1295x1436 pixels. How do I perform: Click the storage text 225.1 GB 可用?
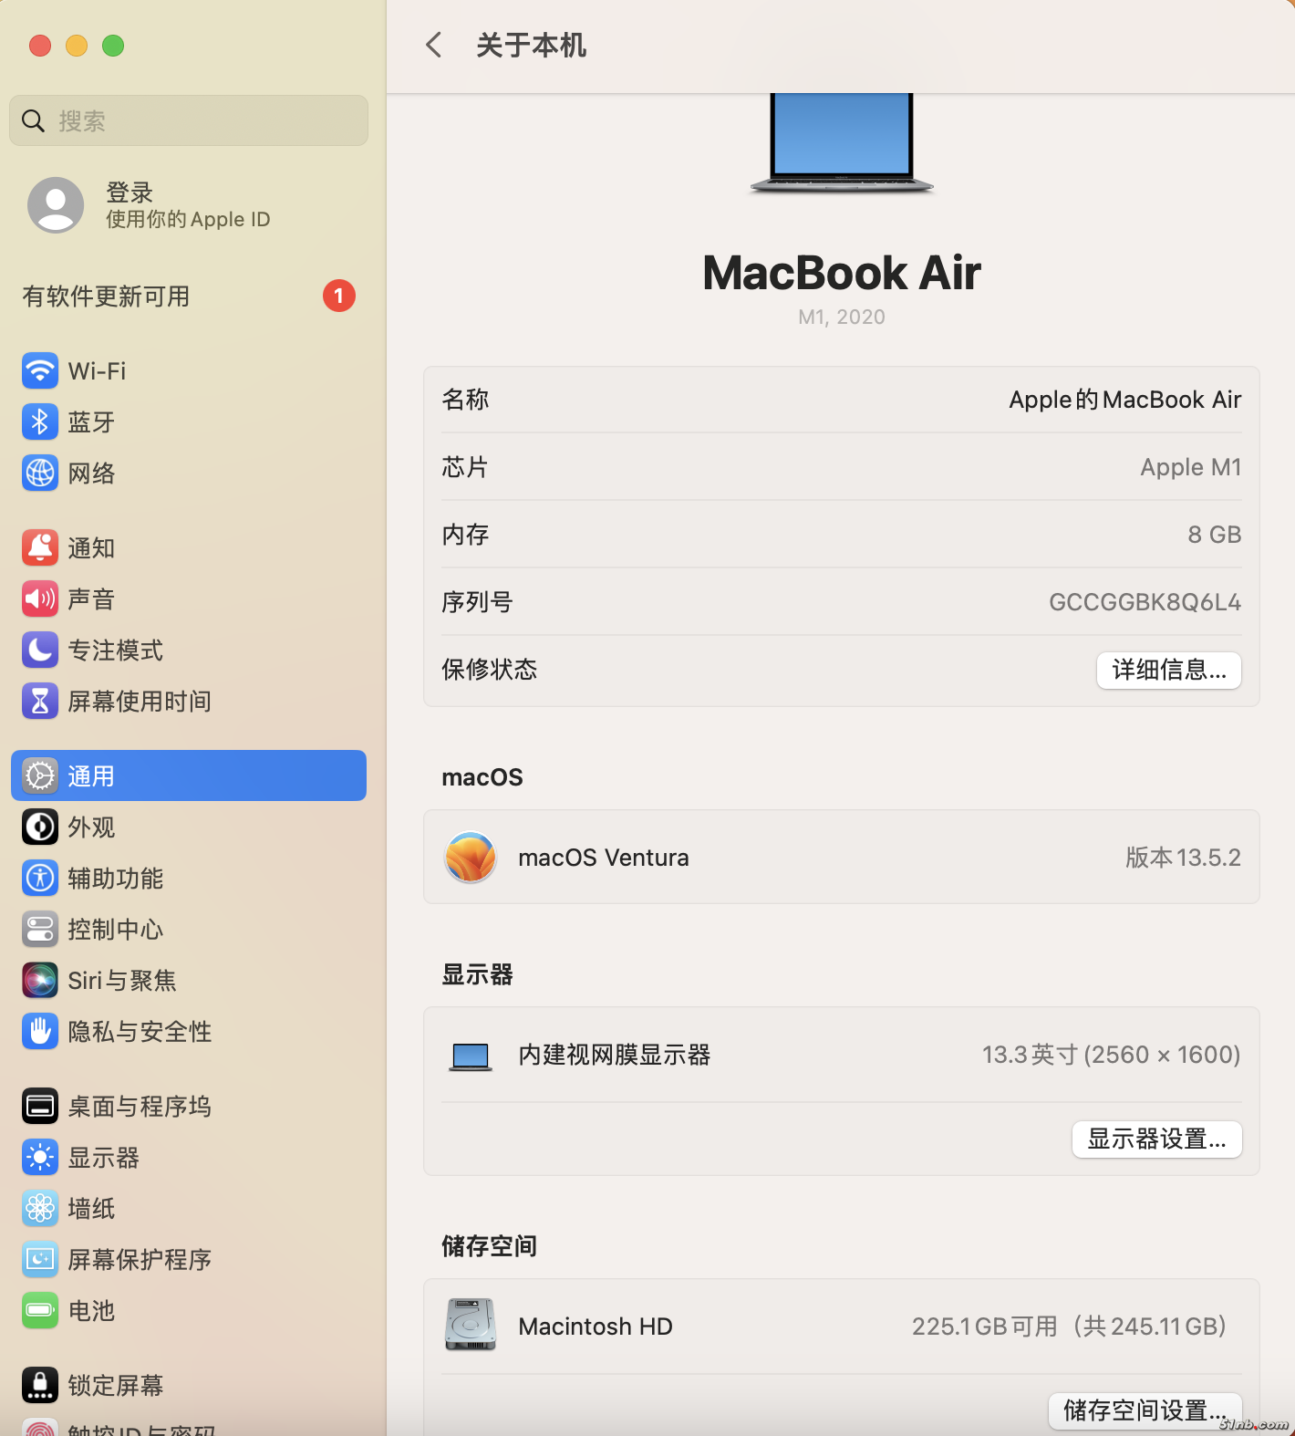(985, 1327)
